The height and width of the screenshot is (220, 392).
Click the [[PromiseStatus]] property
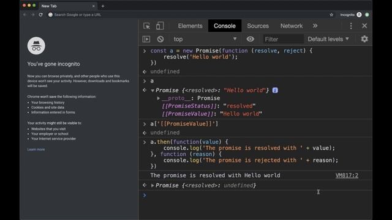[x=189, y=106]
